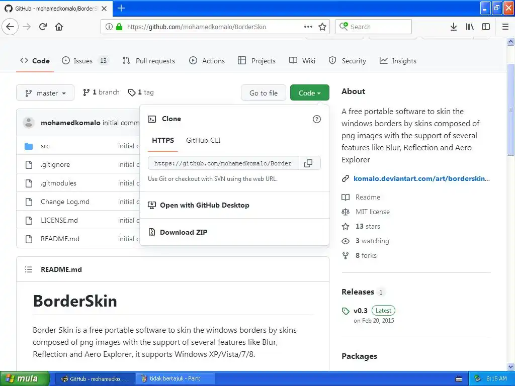Click the clone URL text field

[x=223, y=163]
